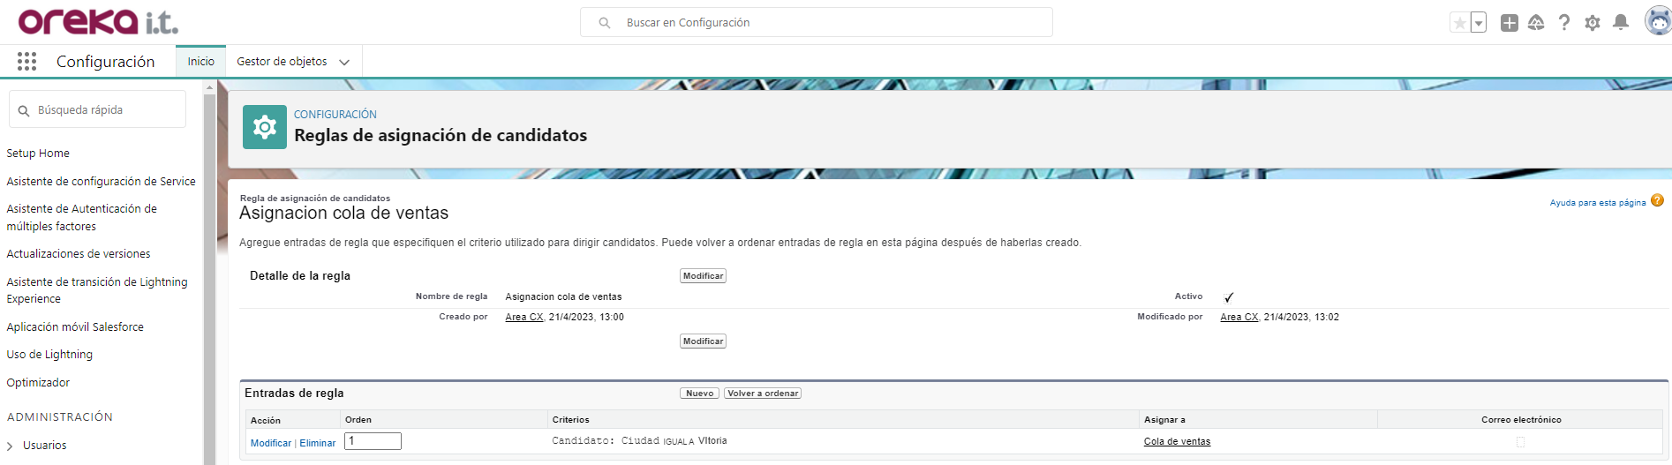
Task: Open Uso de Lightning sidebar item
Action: pyautogui.click(x=49, y=354)
